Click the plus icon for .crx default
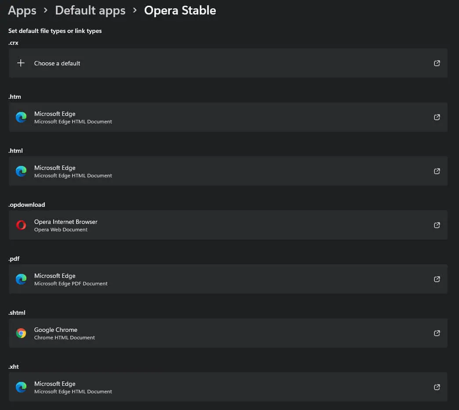The width and height of the screenshot is (459, 410). coord(21,63)
